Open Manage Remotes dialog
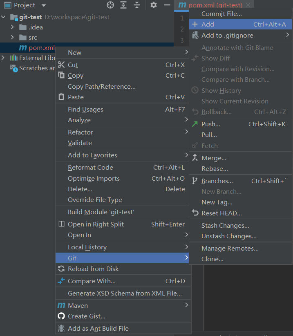This screenshot has width=293, height=336. [230, 249]
